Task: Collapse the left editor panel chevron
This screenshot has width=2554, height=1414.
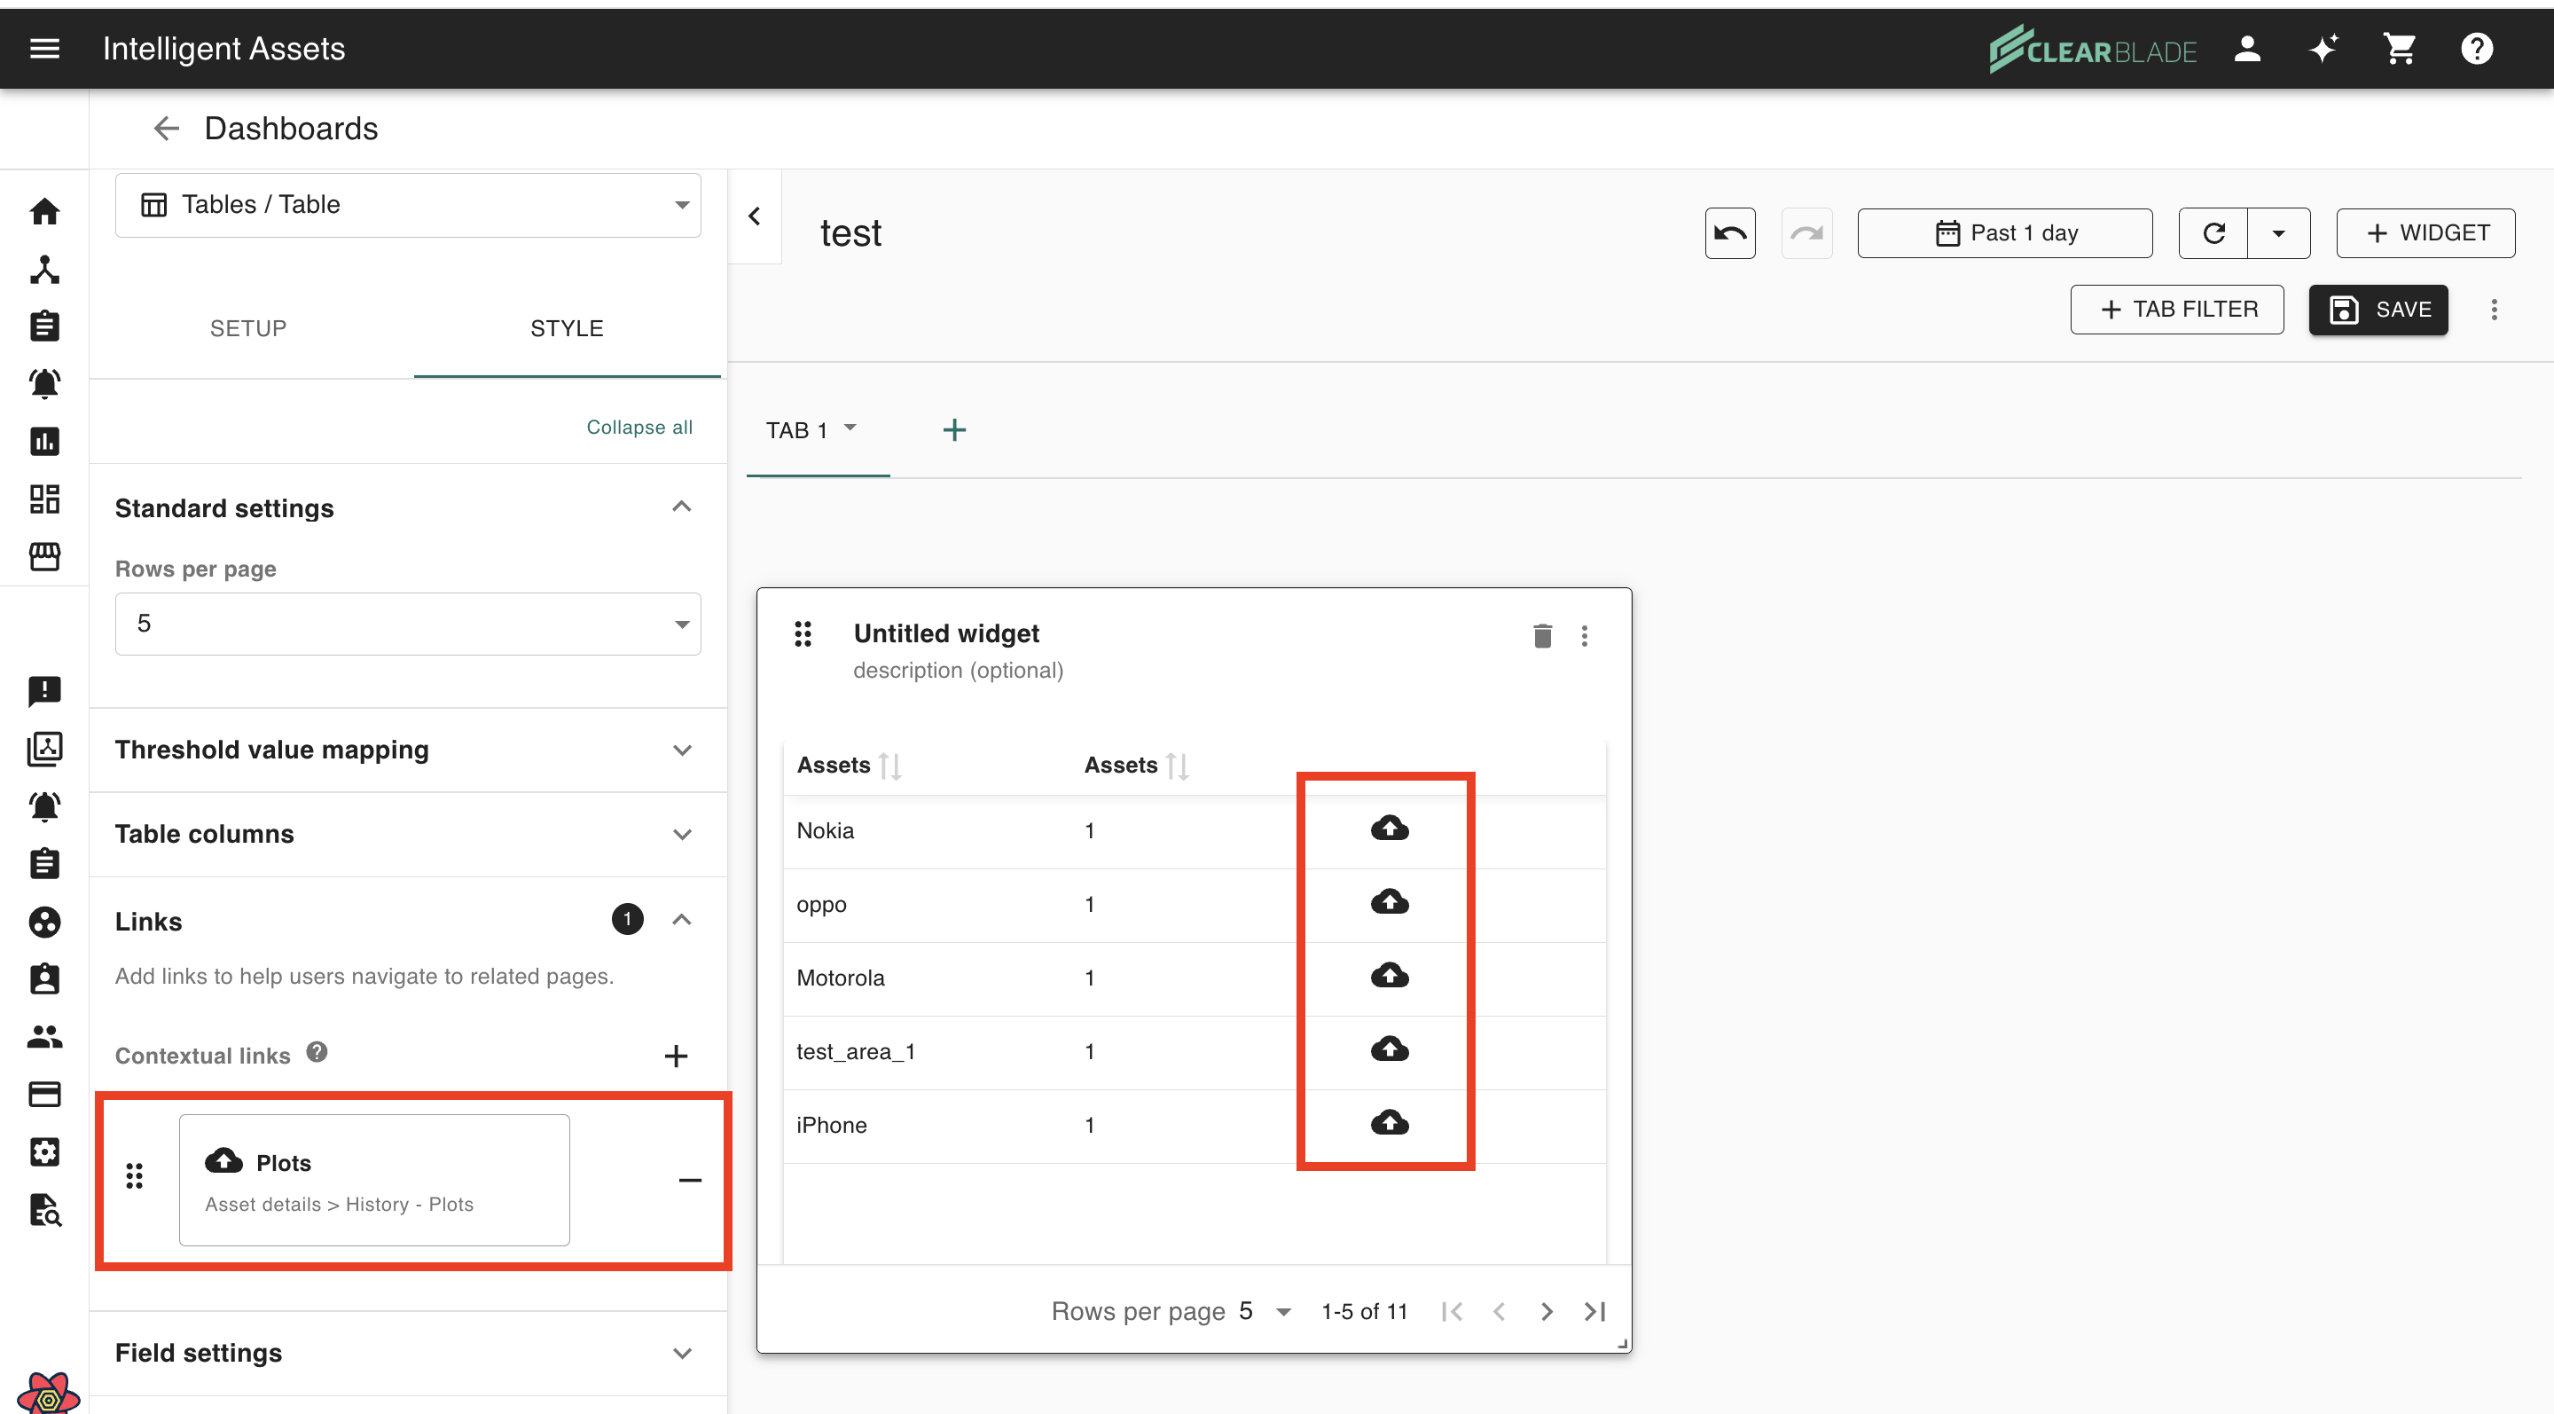Action: pos(755,216)
